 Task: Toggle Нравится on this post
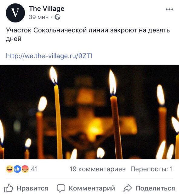(26, 188)
